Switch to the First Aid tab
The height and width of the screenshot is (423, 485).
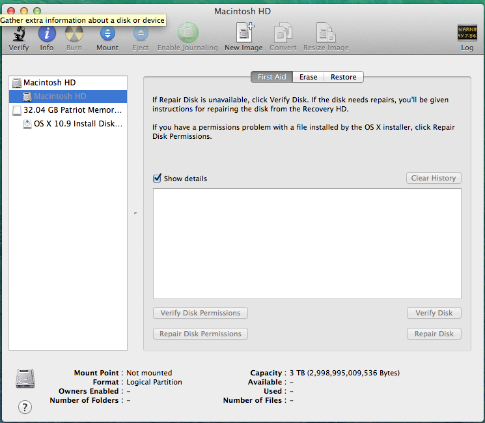coord(271,77)
